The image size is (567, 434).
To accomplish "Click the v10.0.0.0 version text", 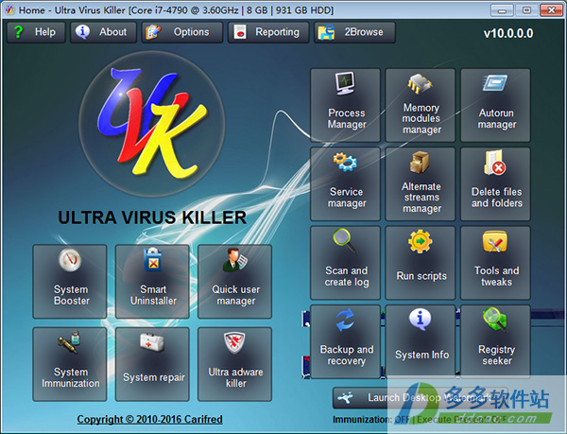I will (508, 33).
